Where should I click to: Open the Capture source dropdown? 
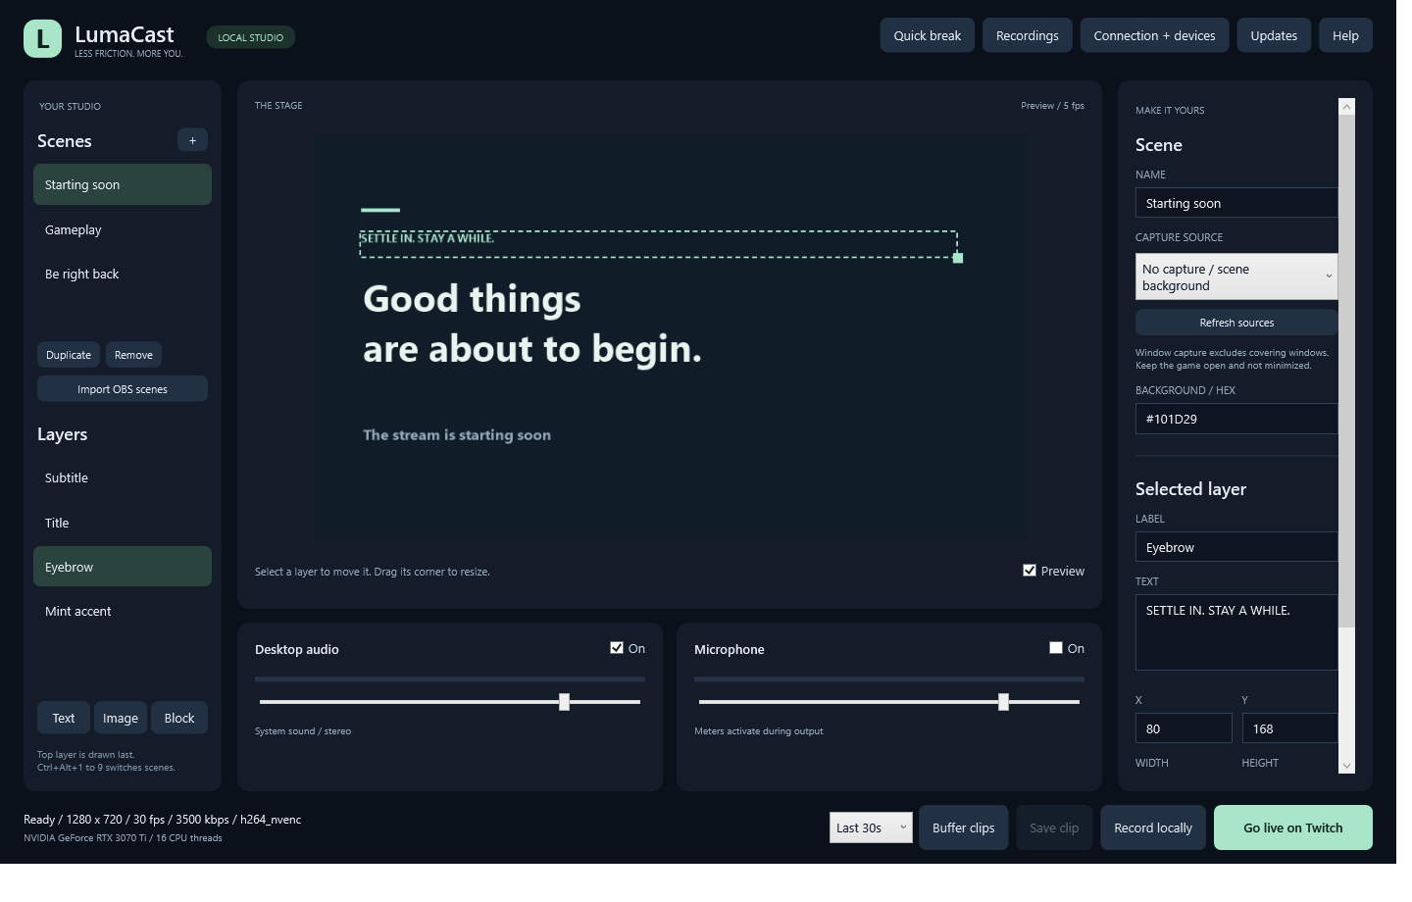tap(1236, 277)
